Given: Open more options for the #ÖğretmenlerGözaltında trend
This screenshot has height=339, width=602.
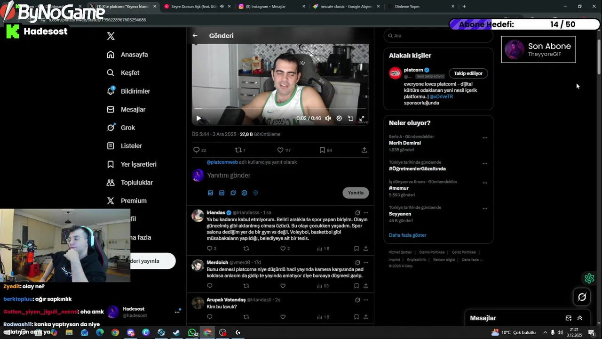Looking at the screenshot, I should point(485,163).
